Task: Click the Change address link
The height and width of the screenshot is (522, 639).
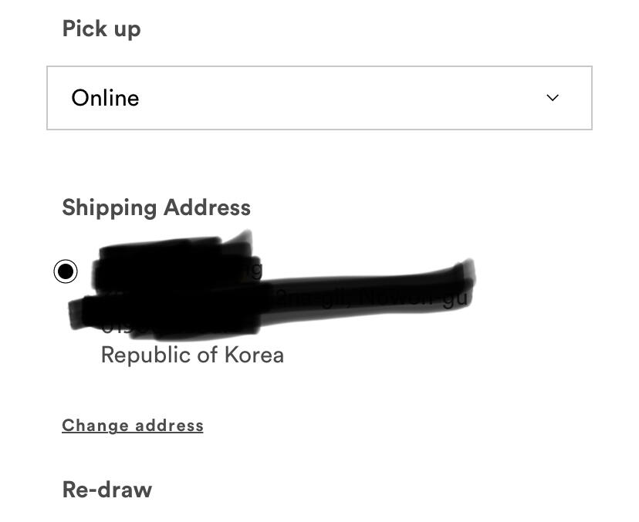Action: pyautogui.click(x=133, y=426)
